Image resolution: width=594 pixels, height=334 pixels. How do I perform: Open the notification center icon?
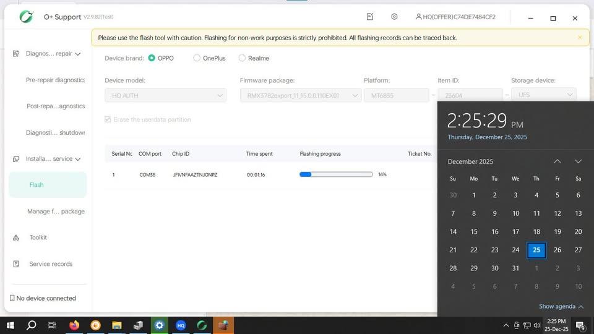580,325
